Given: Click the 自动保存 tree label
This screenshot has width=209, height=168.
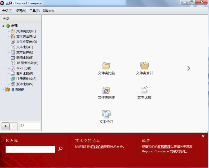Looking at the screenshot, I should click(x=17, y=89).
